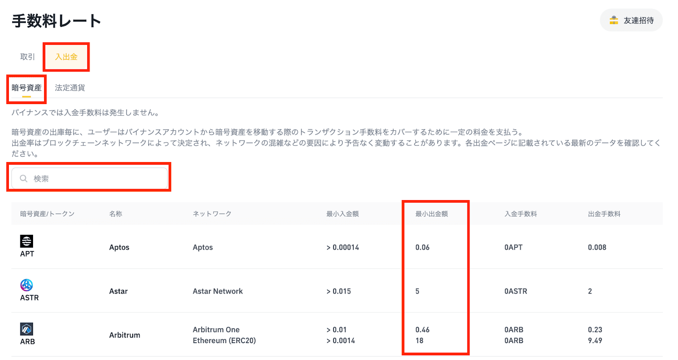Click the > 0.015 minimum deposit value
The height and width of the screenshot is (360, 678).
[x=339, y=291]
